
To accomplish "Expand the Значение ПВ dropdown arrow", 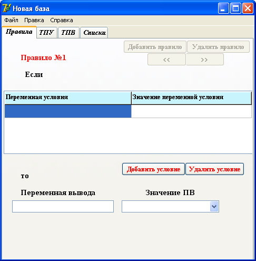I will [x=214, y=207].
